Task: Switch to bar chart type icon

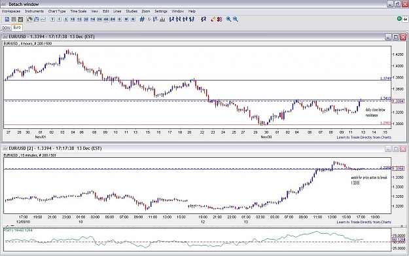Action: [37, 19]
